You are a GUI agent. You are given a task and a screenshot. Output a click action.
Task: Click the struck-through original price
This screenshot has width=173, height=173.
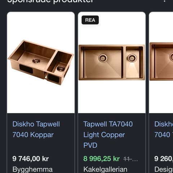[130, 159]
